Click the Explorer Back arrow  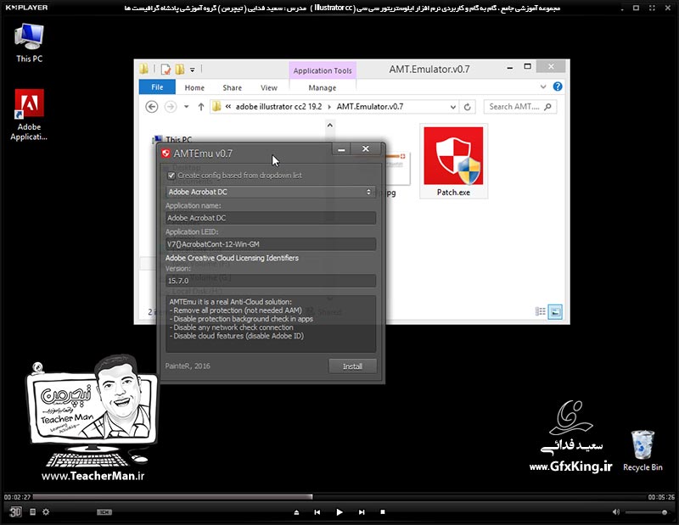152,107
